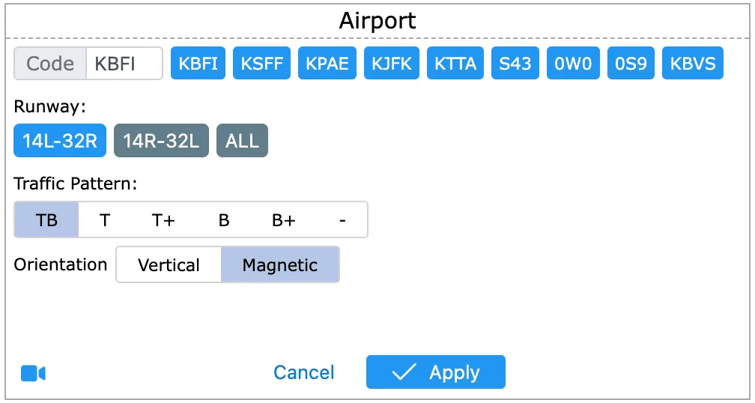Select the S43 airport shortcut
755x403 pixels.
point(515,64)
